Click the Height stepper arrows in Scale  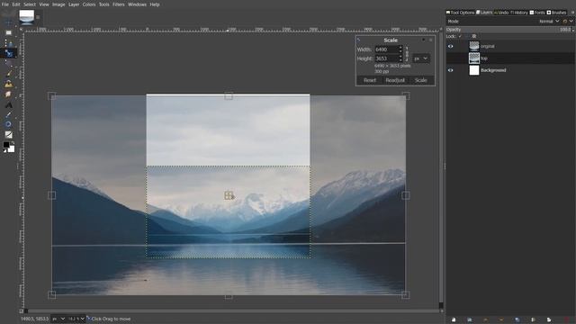400,58
